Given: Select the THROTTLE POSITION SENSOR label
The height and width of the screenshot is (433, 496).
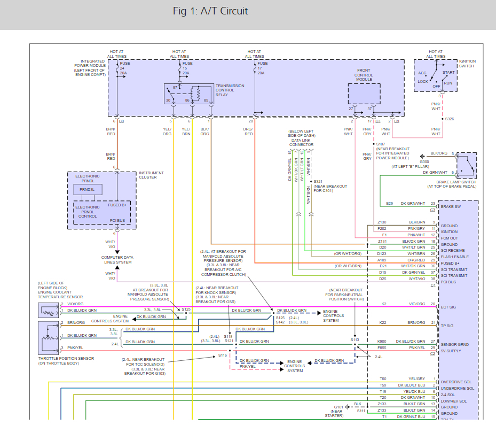Looking at the screenshot, I should 66,359.
